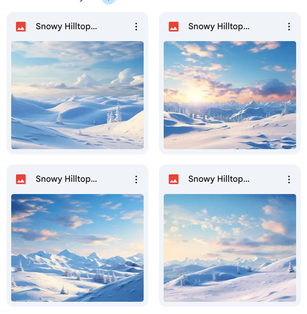Click the red image icon on the pastel-sky file card
This screenshot has width=307, height=314.
coord(174,179)
